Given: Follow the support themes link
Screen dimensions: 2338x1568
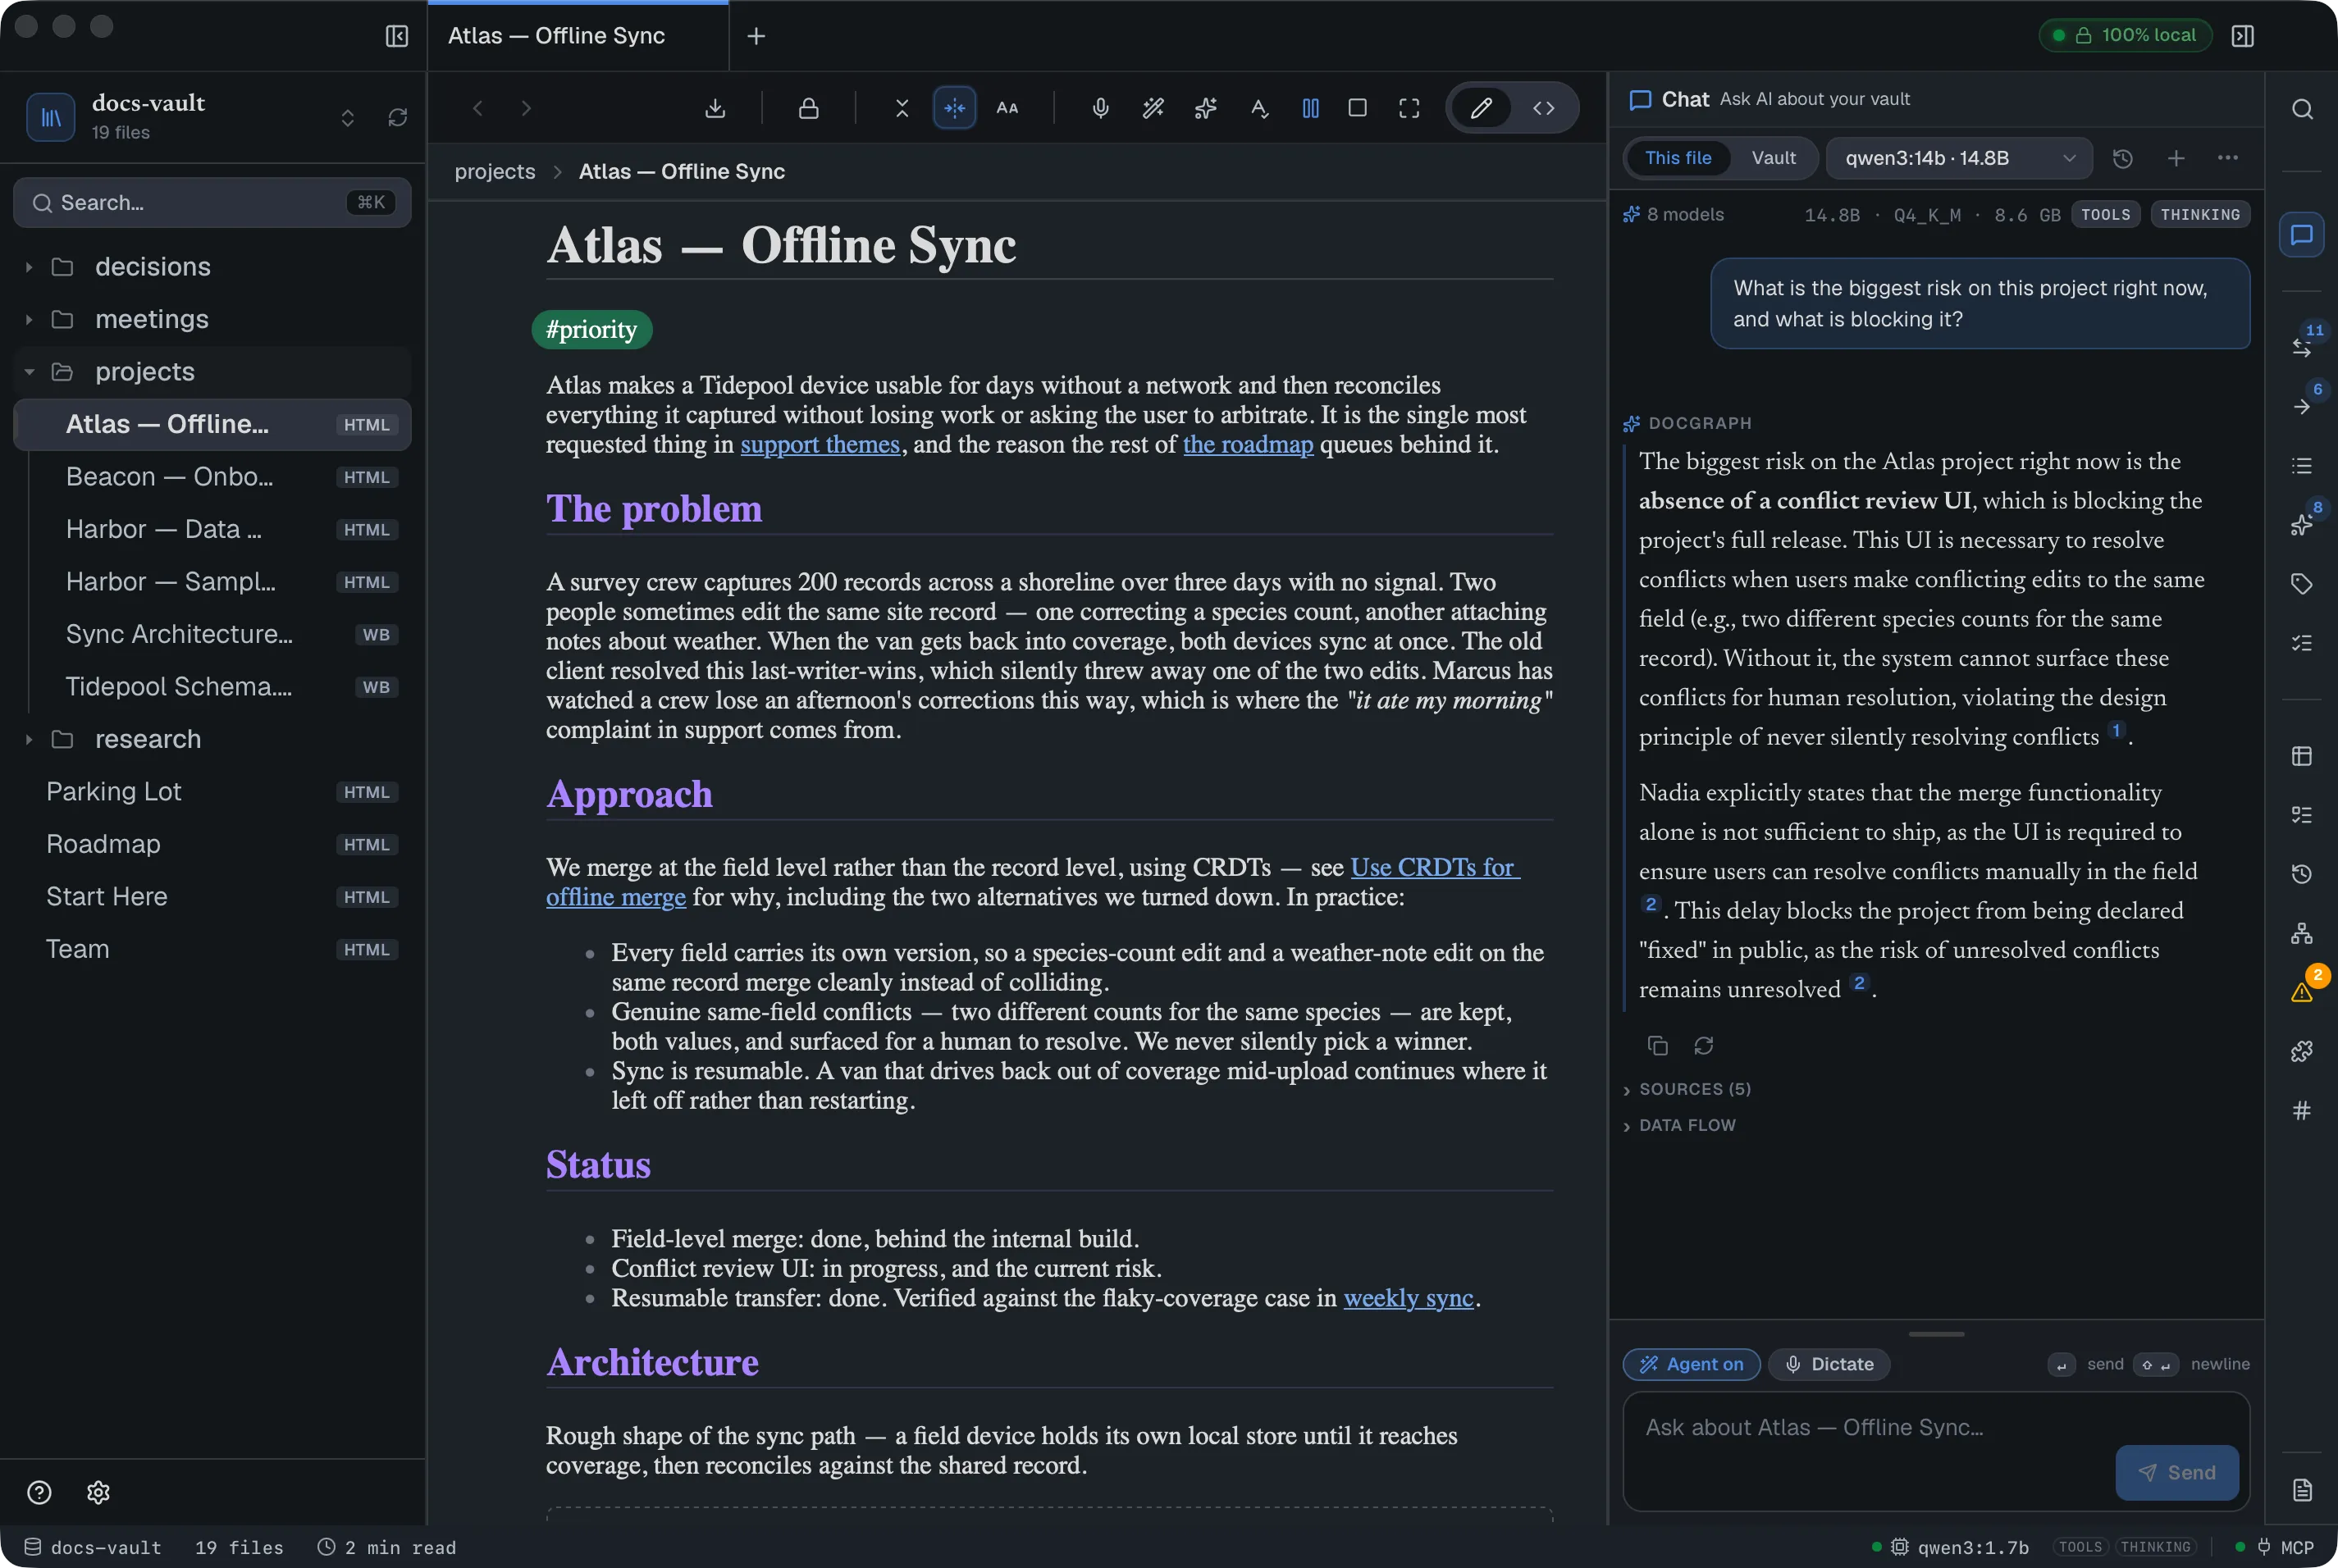Looking at the screenshot, I should point(820,444).
